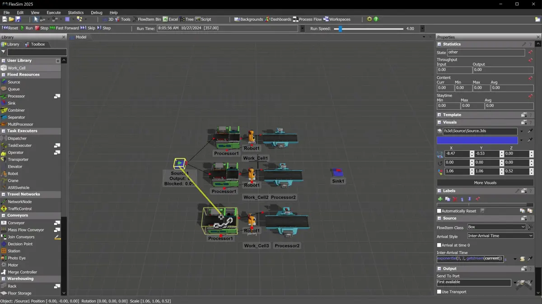
Task: Open Backgrounds from the toolbar
Action: tap(248, 19)
